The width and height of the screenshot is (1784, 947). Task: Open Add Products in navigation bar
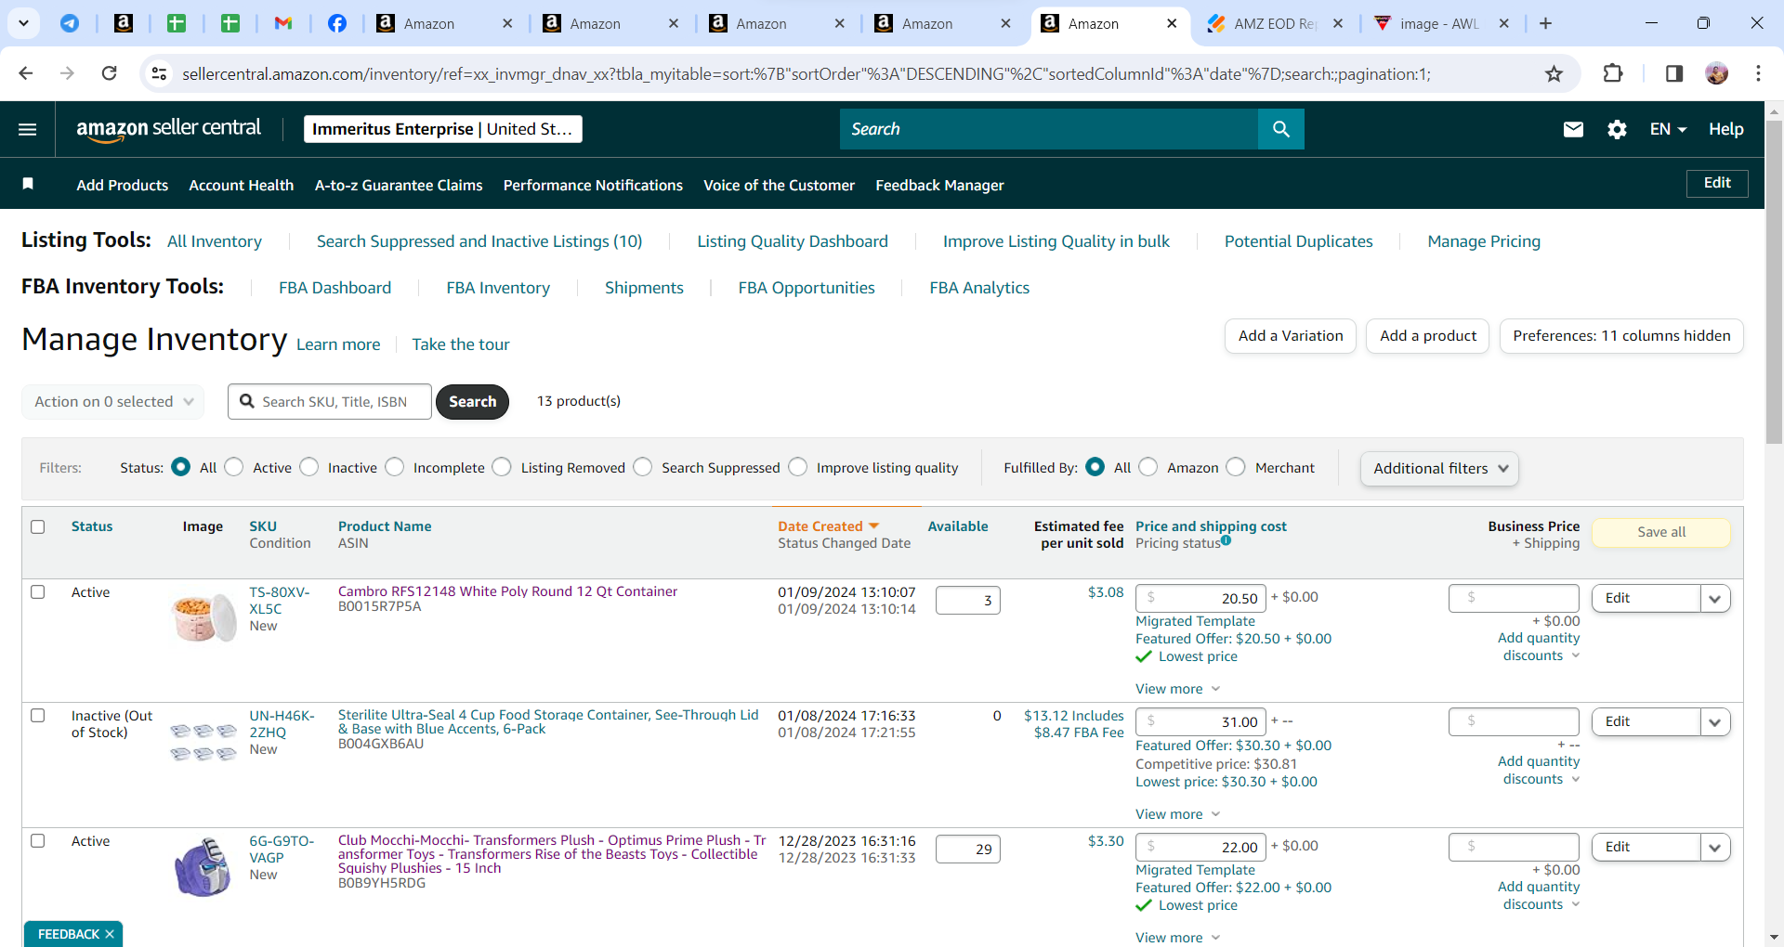tap(123, 185)
